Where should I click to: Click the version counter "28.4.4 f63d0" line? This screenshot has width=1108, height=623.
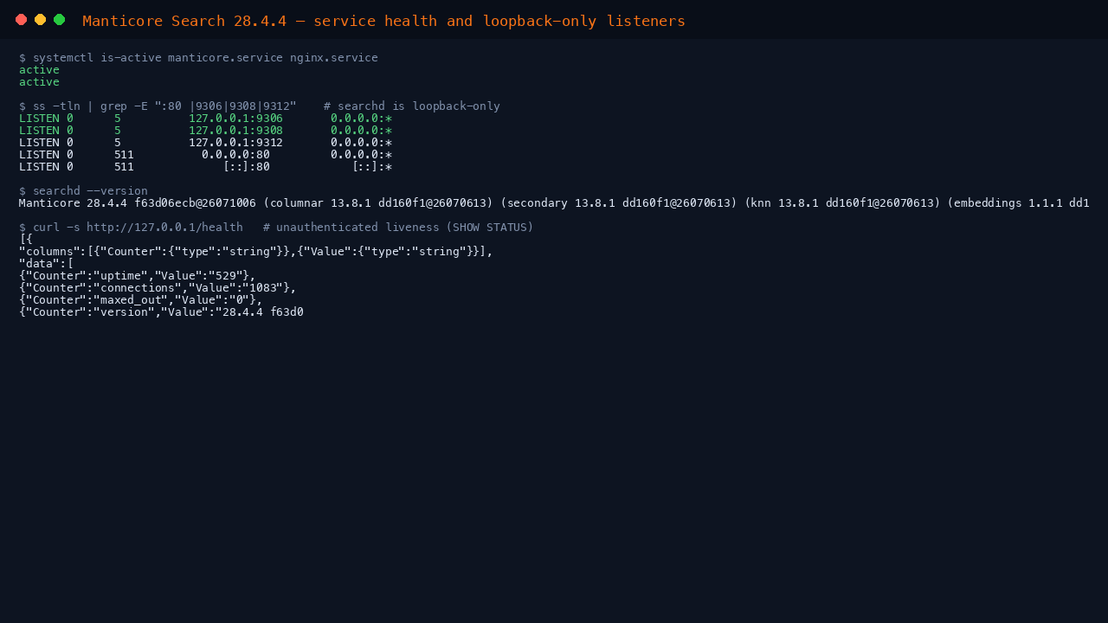tap(161, 312)
